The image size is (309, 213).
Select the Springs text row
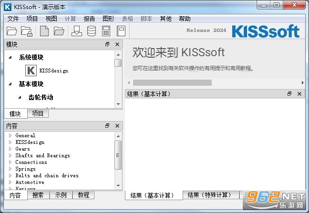coord(26,169)
